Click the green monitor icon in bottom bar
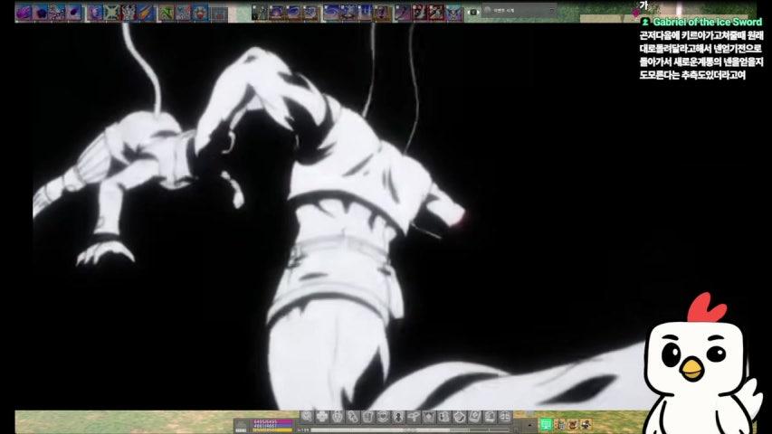 pos(546,424)
